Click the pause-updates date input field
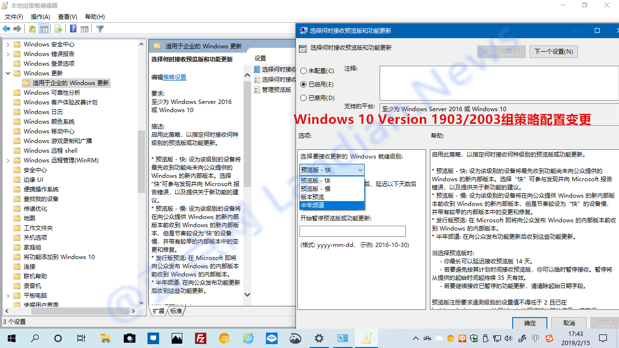Viewport: 619px width, 348px height. (x=352, y=231)
